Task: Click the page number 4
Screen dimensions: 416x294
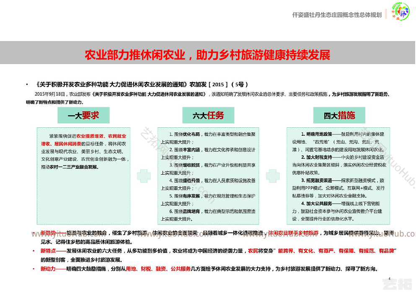Action: (x=389, y=279)
